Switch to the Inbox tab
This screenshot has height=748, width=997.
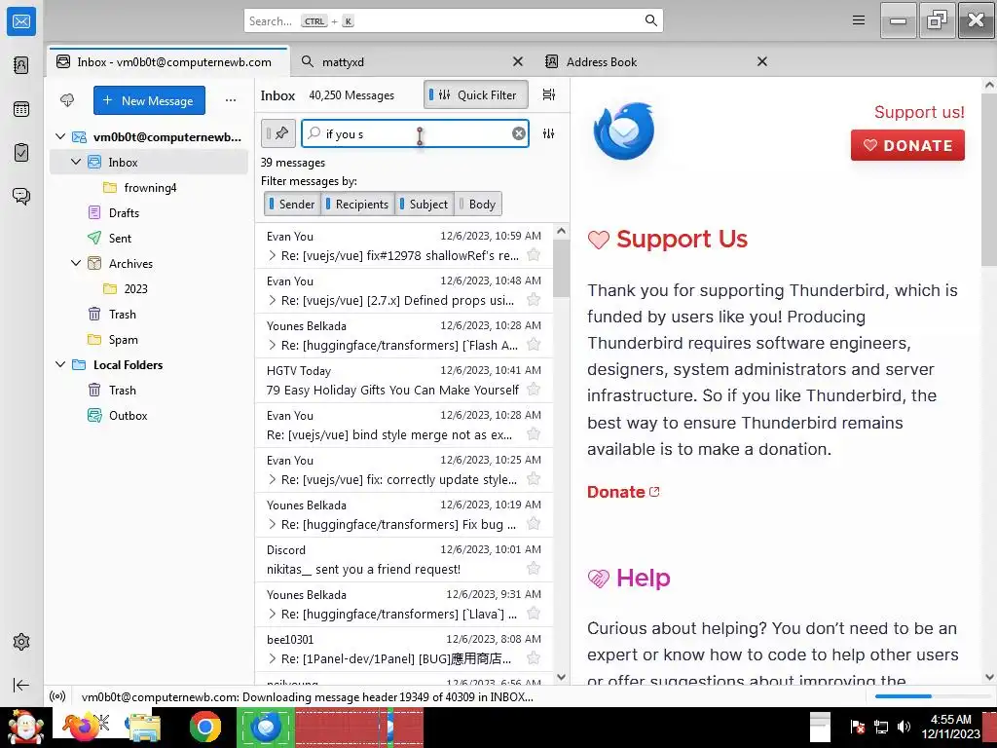coord(168,61)
